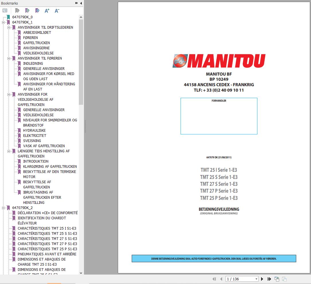This screenshot has width=311, height=284.
Task: Open IBRUGTAGNING AF GAFFELTRUCKEN EFTER HENSTILLING bookmark
Action: click(42, 197)
